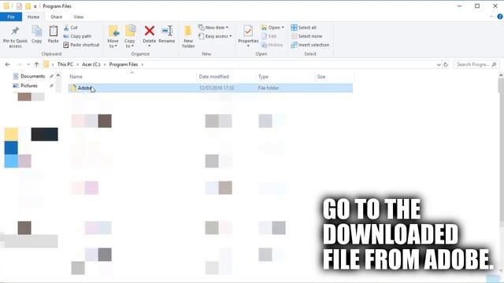Click the Search Program Files box
The image size is (504, 283).
point(476,64)
